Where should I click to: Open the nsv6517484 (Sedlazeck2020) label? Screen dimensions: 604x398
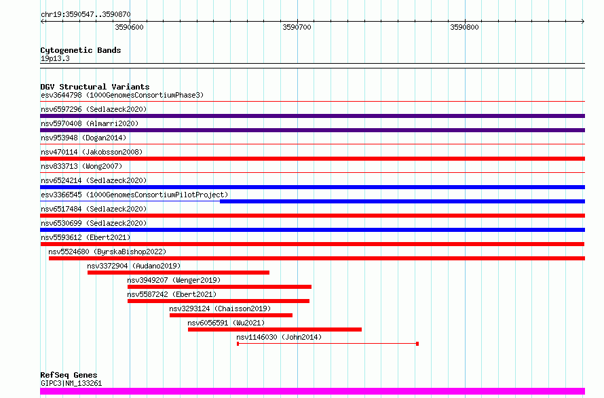click(x=94, y=209)
